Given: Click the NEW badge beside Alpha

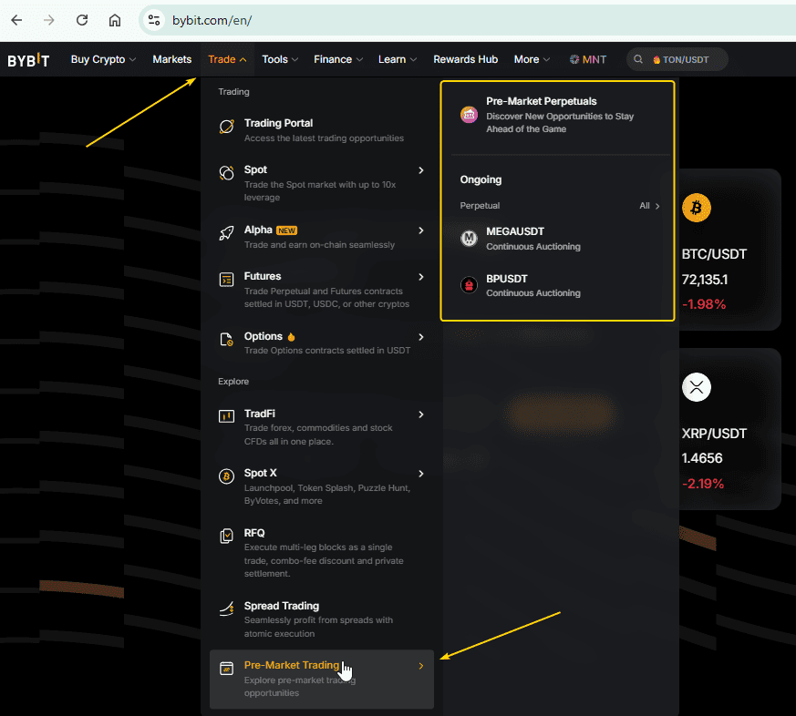Looking at the screenshot, I should [287, 230].
